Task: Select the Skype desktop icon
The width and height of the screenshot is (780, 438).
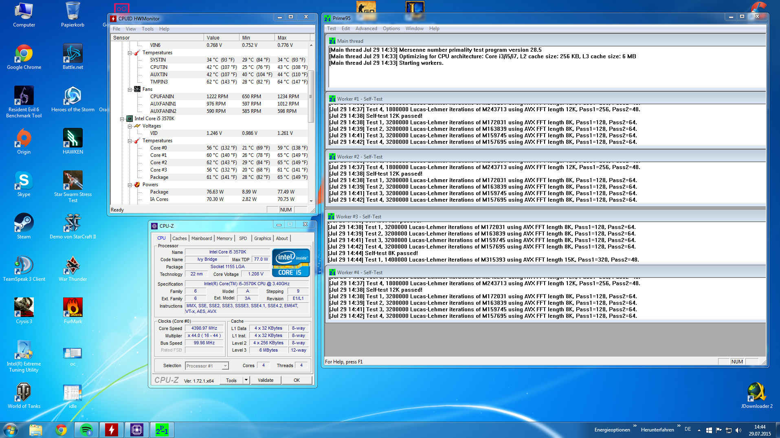Action: (24, 184)
